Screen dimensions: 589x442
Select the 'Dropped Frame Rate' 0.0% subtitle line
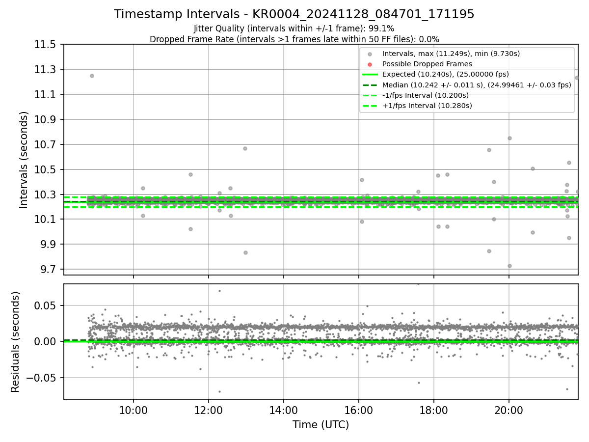pos(294,39)
